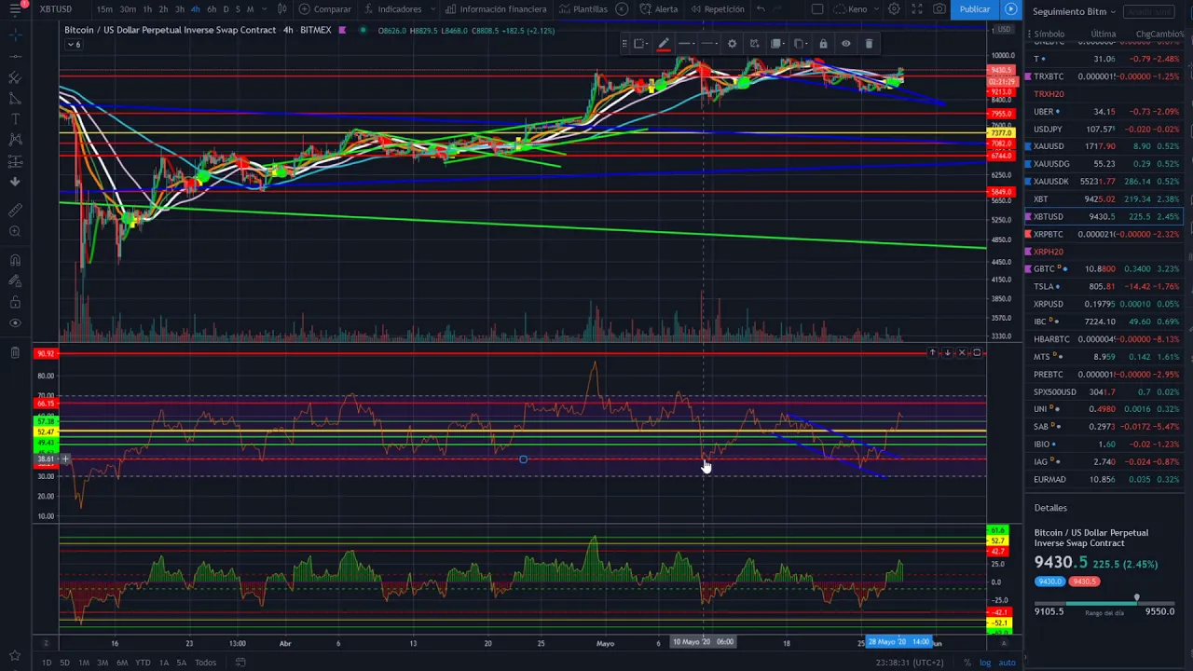Switch to 15m timeframe
This screenshot has height=671, width=1193.
(x=105, y=9)
